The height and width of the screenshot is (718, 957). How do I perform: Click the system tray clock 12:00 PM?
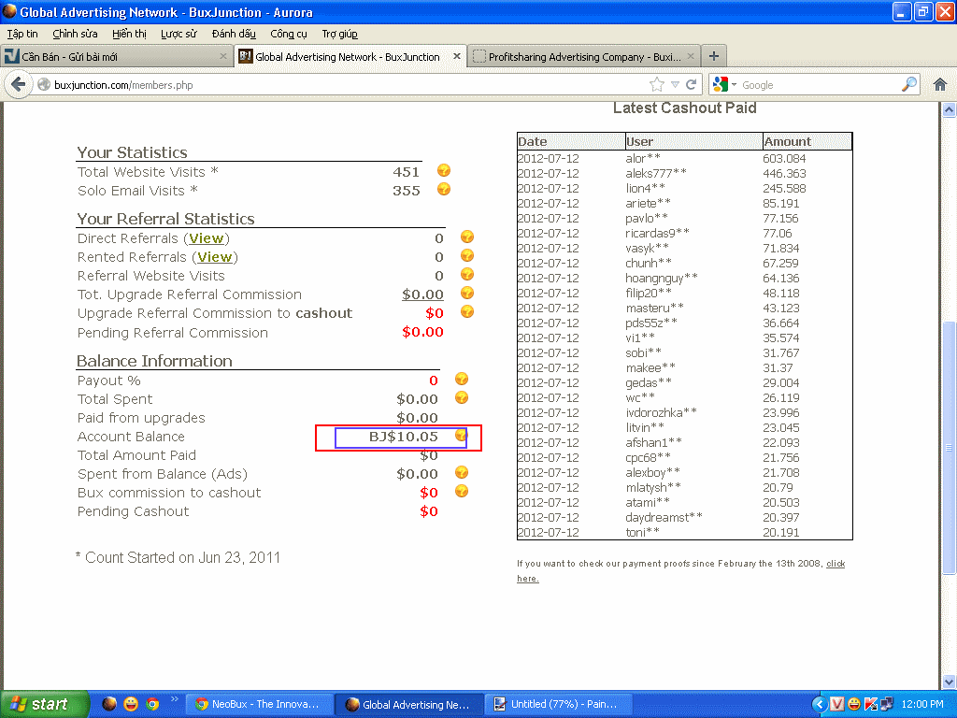coord(922,704)
